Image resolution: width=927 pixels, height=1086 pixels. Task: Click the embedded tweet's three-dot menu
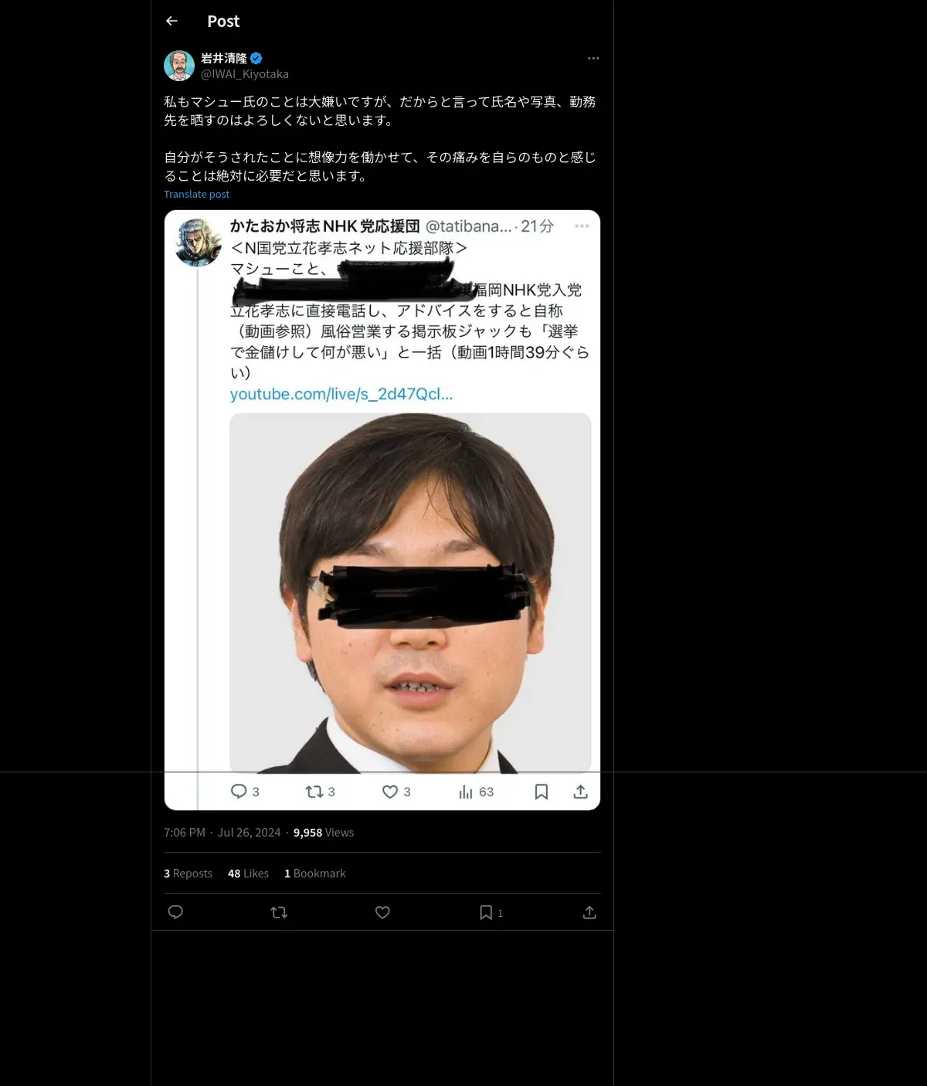[582, 226]
